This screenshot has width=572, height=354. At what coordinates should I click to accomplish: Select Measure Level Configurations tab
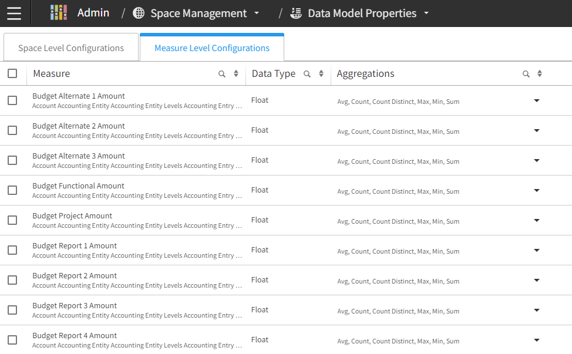tap(212, 48)
